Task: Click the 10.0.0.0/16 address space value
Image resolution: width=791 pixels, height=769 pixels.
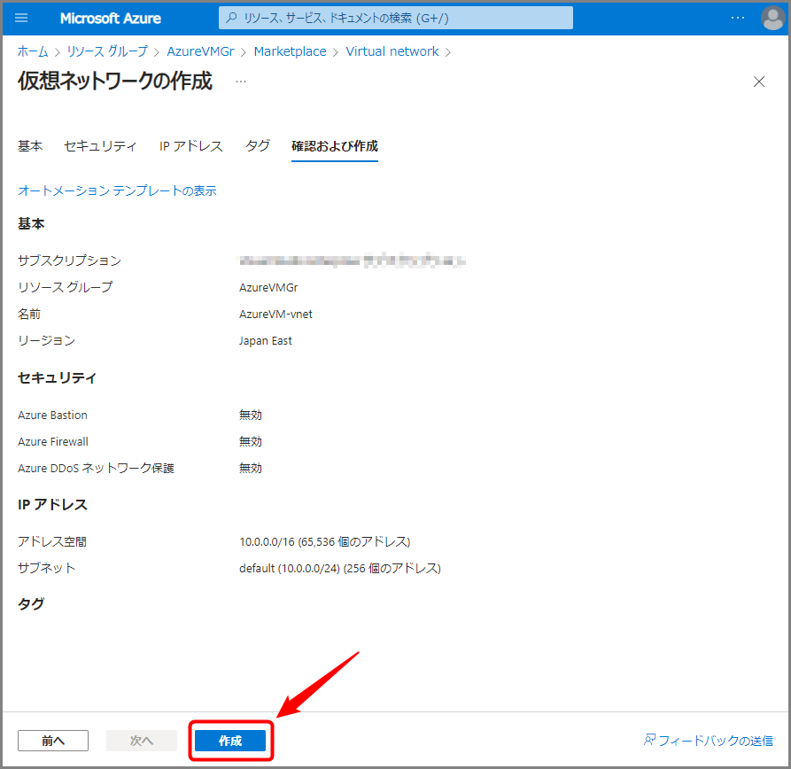Action: (324, 542)
